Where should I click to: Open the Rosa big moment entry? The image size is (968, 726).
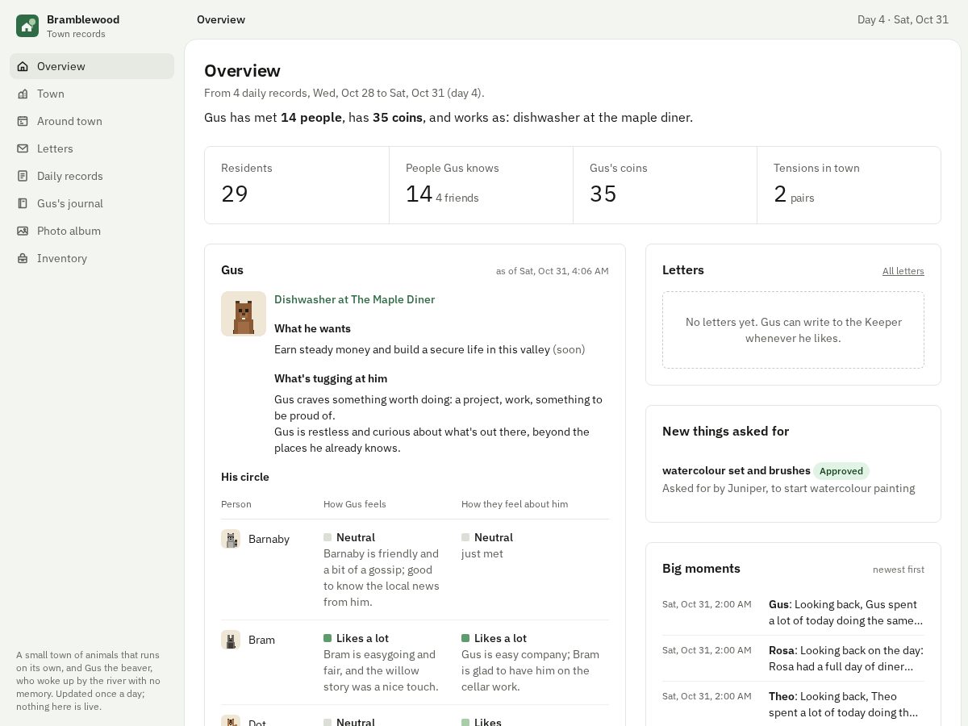(x=793, y=658)
